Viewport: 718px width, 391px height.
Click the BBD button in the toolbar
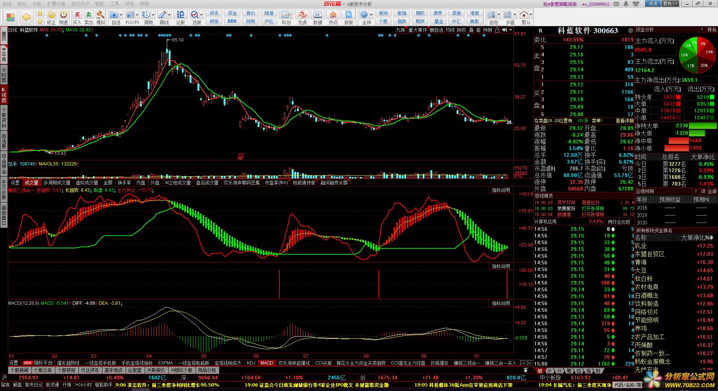232,21
